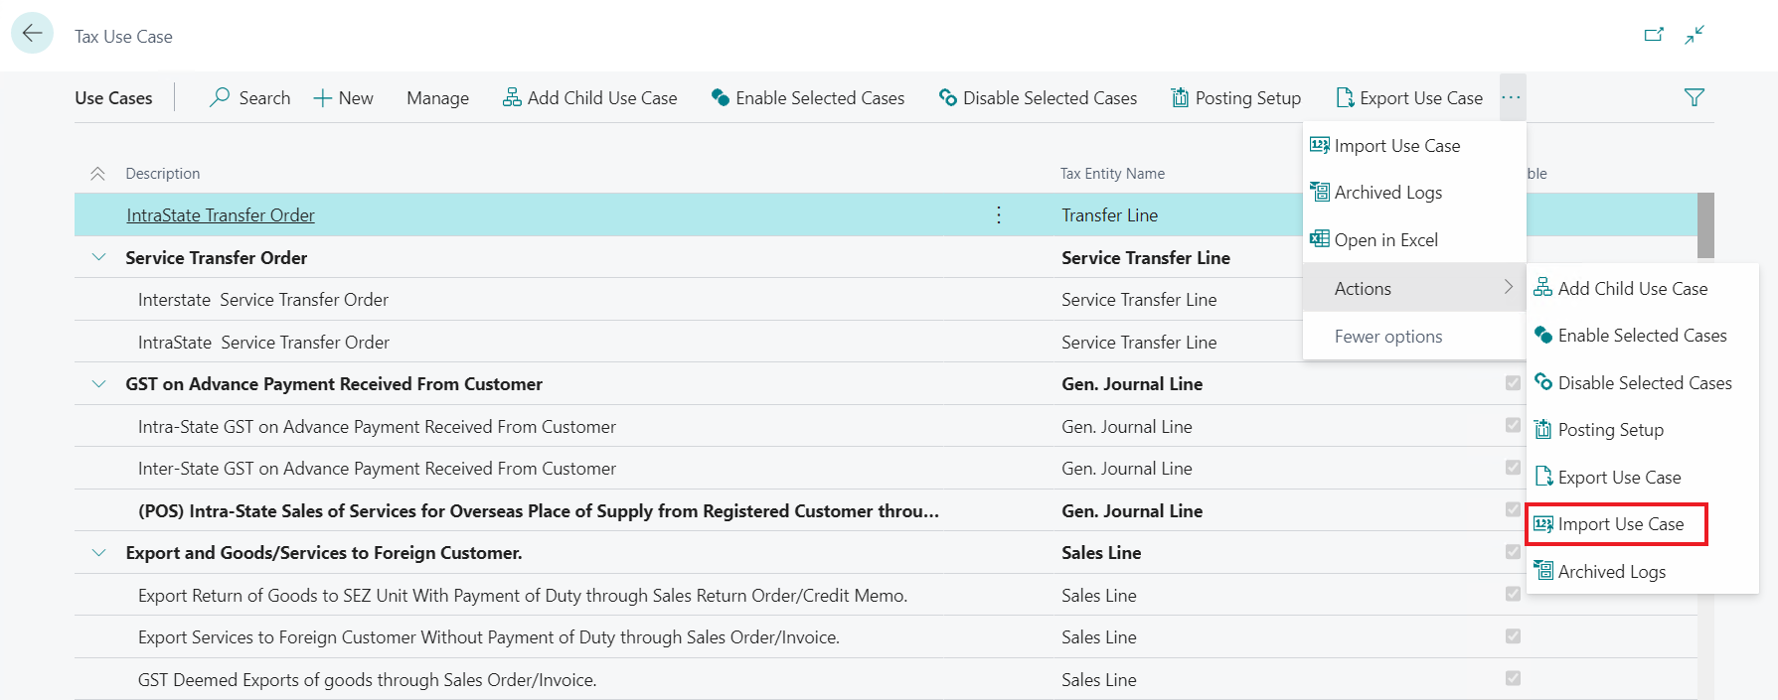Toggle checkbox on GST Deemed Exports row
Image resolution: width=1778 pixels, height=700 pixels.
point(1513,679)
